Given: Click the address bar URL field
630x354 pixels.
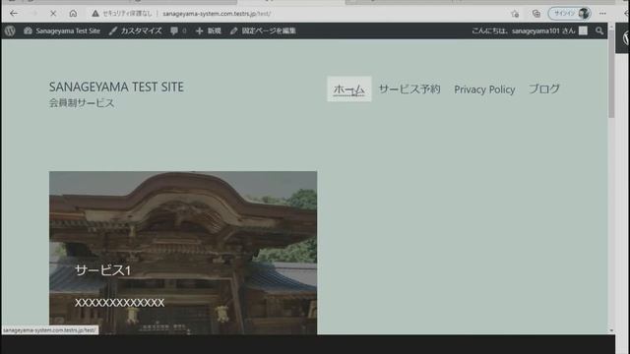Looking at the screenshot, I should pyautogui.click(x=217, y=13).
